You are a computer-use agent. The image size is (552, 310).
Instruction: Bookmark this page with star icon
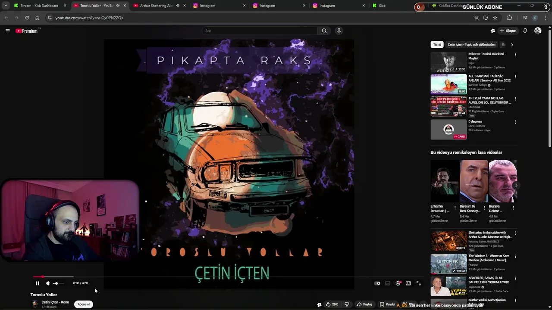[495, 18]
